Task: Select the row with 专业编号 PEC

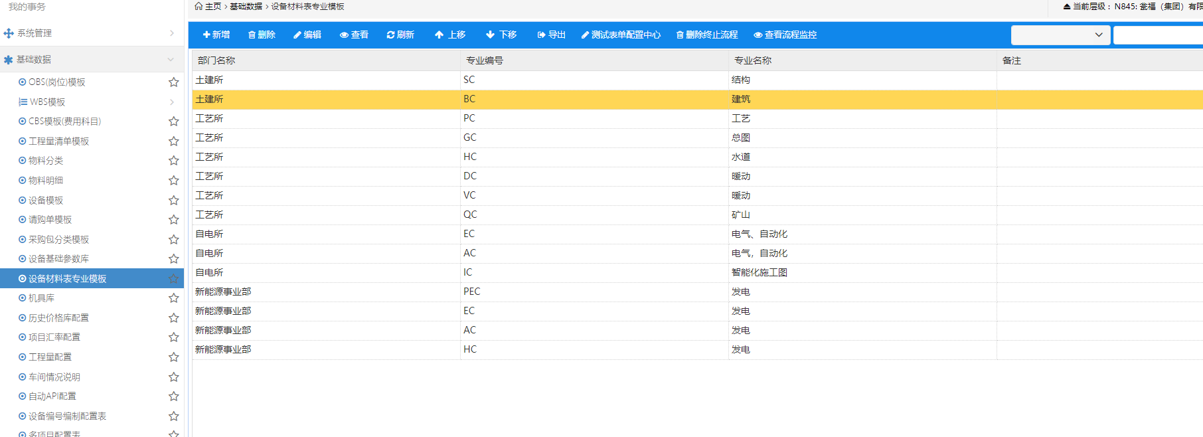Action: pyautogui.click(x=471, y=292)
